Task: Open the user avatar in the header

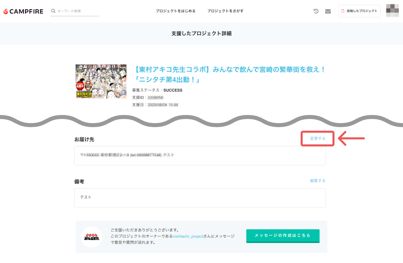Action: click(x=392, y=11)
